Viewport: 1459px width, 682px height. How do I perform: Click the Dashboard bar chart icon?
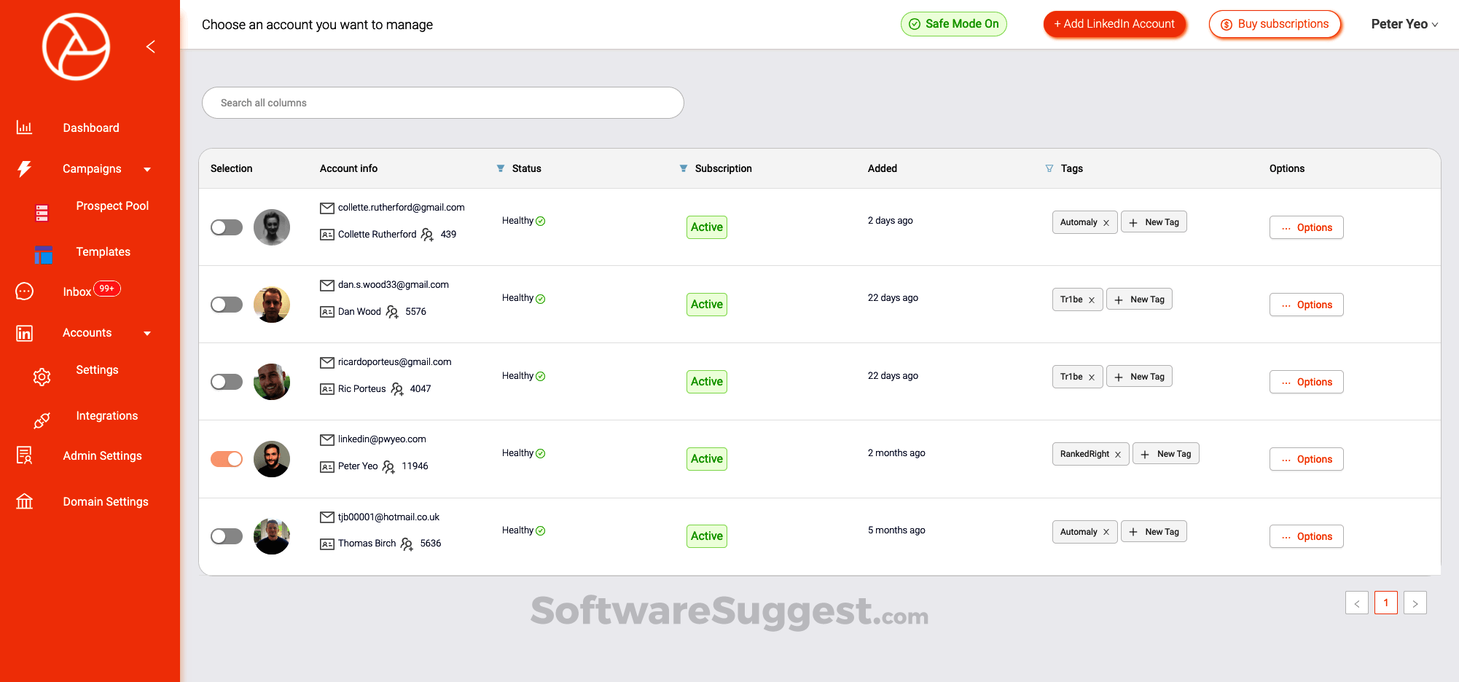point(24,128)
